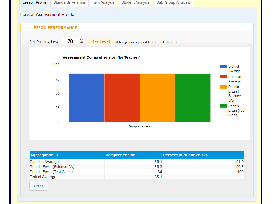275x204 pixels.
Task: Click the blue District Average legend swatch
Action: coord(223,66)
